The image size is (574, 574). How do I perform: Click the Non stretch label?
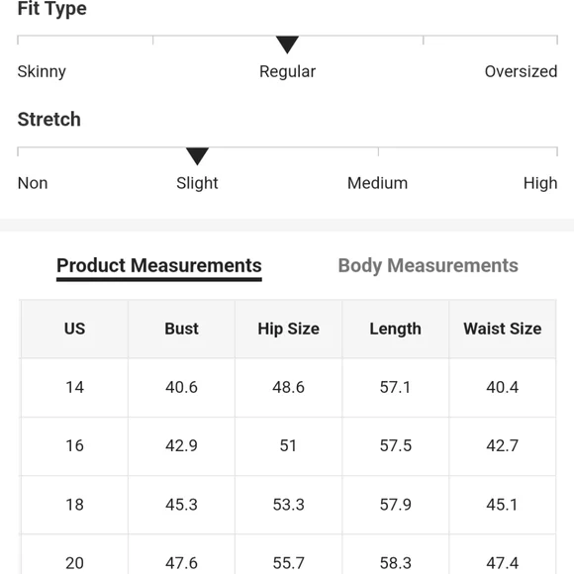click(x=33, y=183)
